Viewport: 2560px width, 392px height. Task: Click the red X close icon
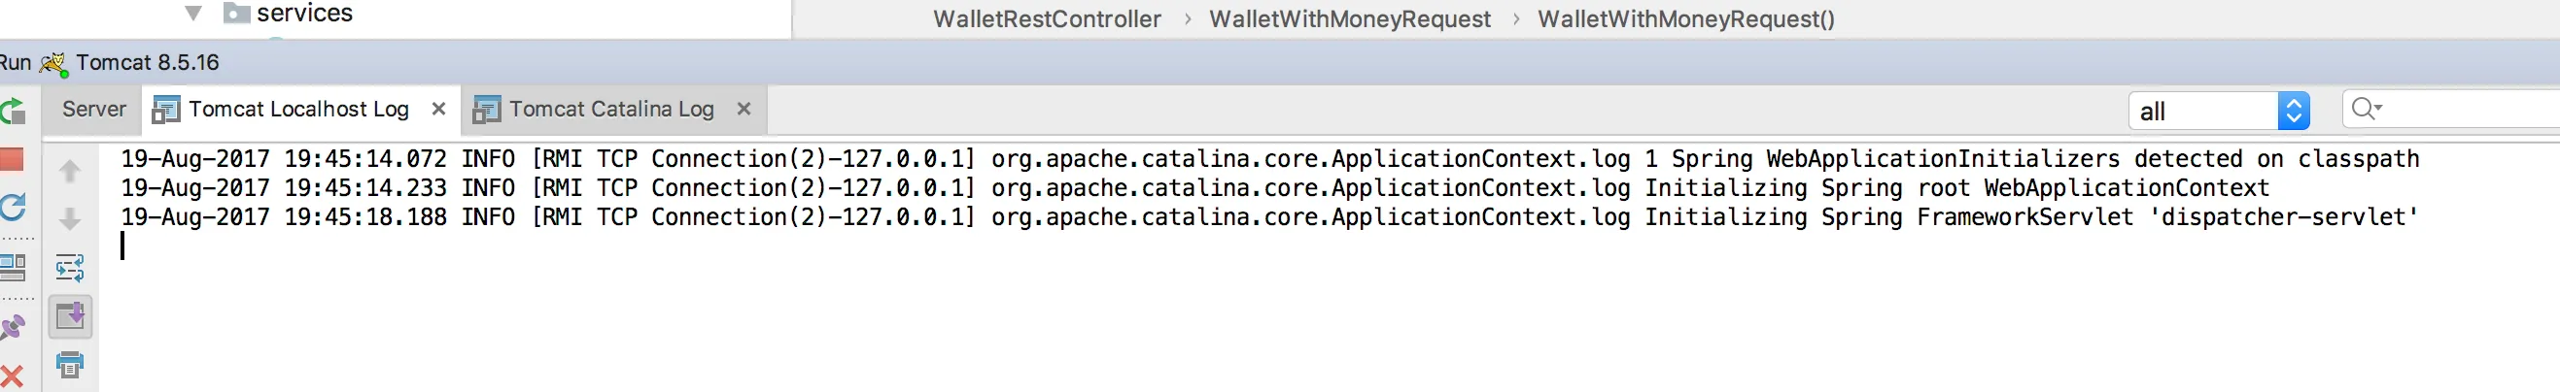(12, 376)
